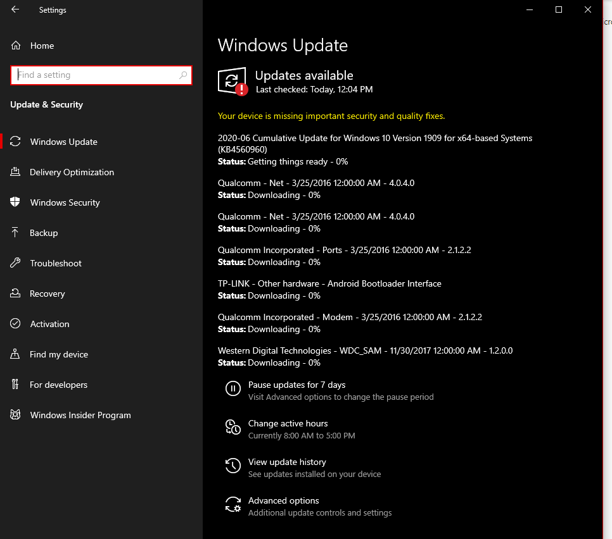The height and width of the screenshot is (539, 612).
Task: Click the For developers tools icon
Action: click(x=15, y=384)
